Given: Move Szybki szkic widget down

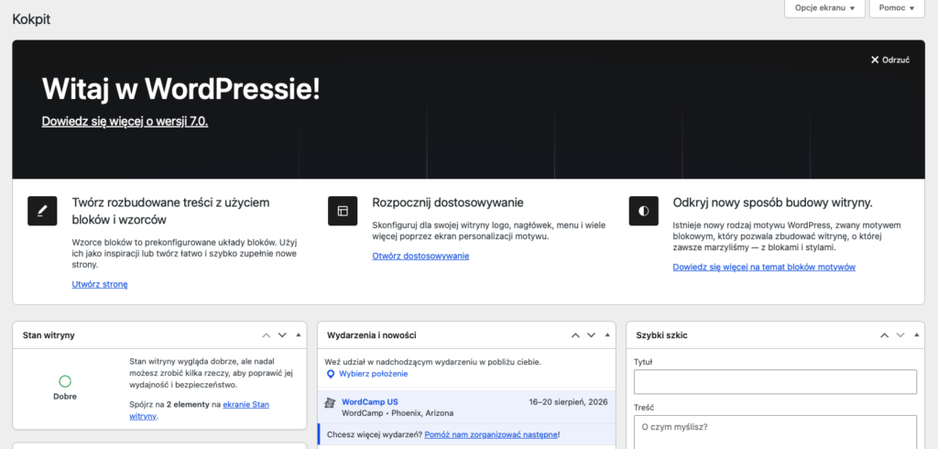Looking at the screenshot, I should point(900,335).
